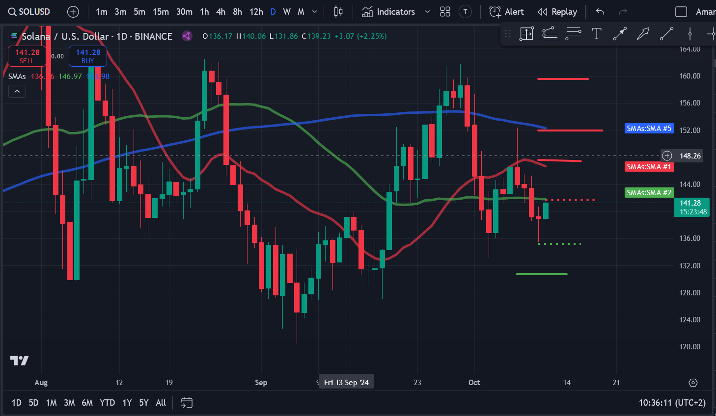Open chart scale settings gear icon
Viewport: 716px width, 416px height.
tap(693, 383)
